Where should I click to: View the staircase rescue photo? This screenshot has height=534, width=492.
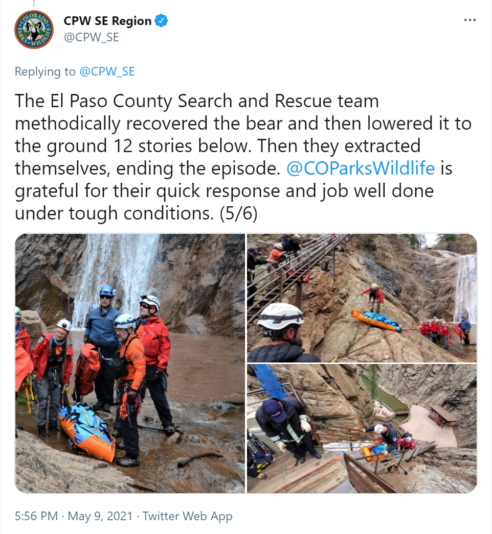tap(362, 428)
